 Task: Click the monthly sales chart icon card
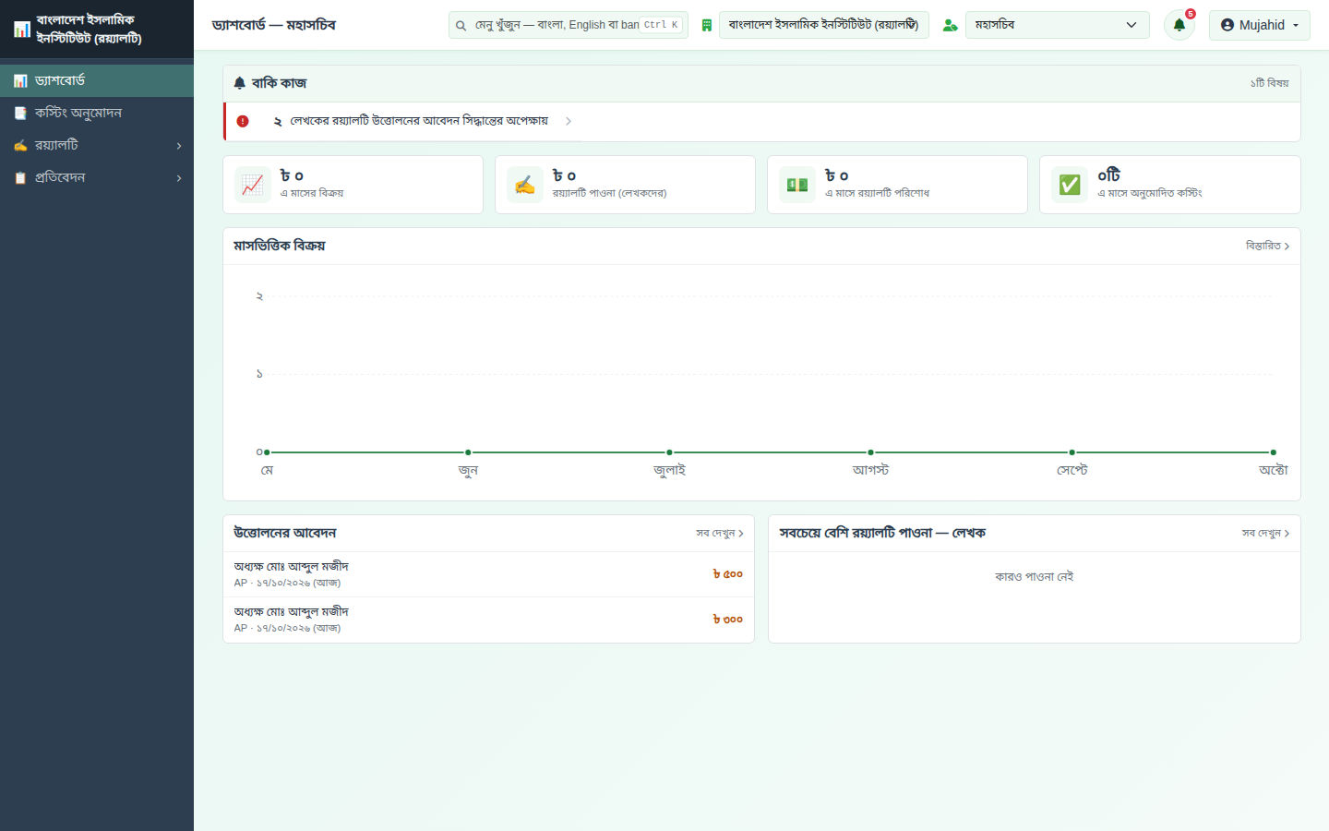pyautogui.click(x=253, y=185)
